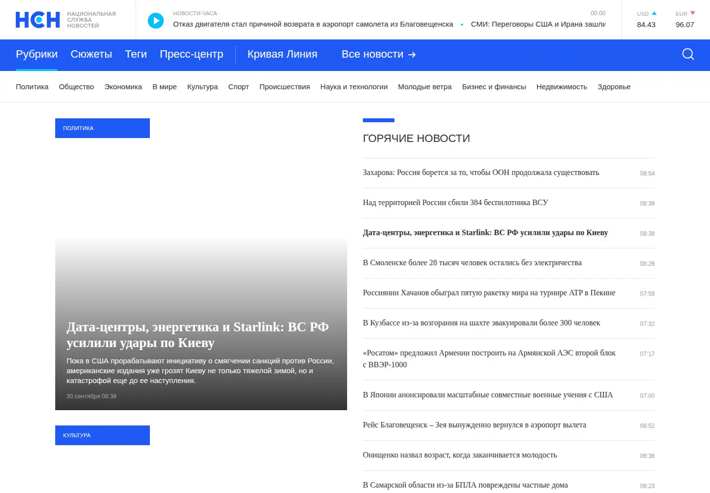The image size is (710, 493).
Task: Select the Молодые ветра category
Action: click(425, 87)
